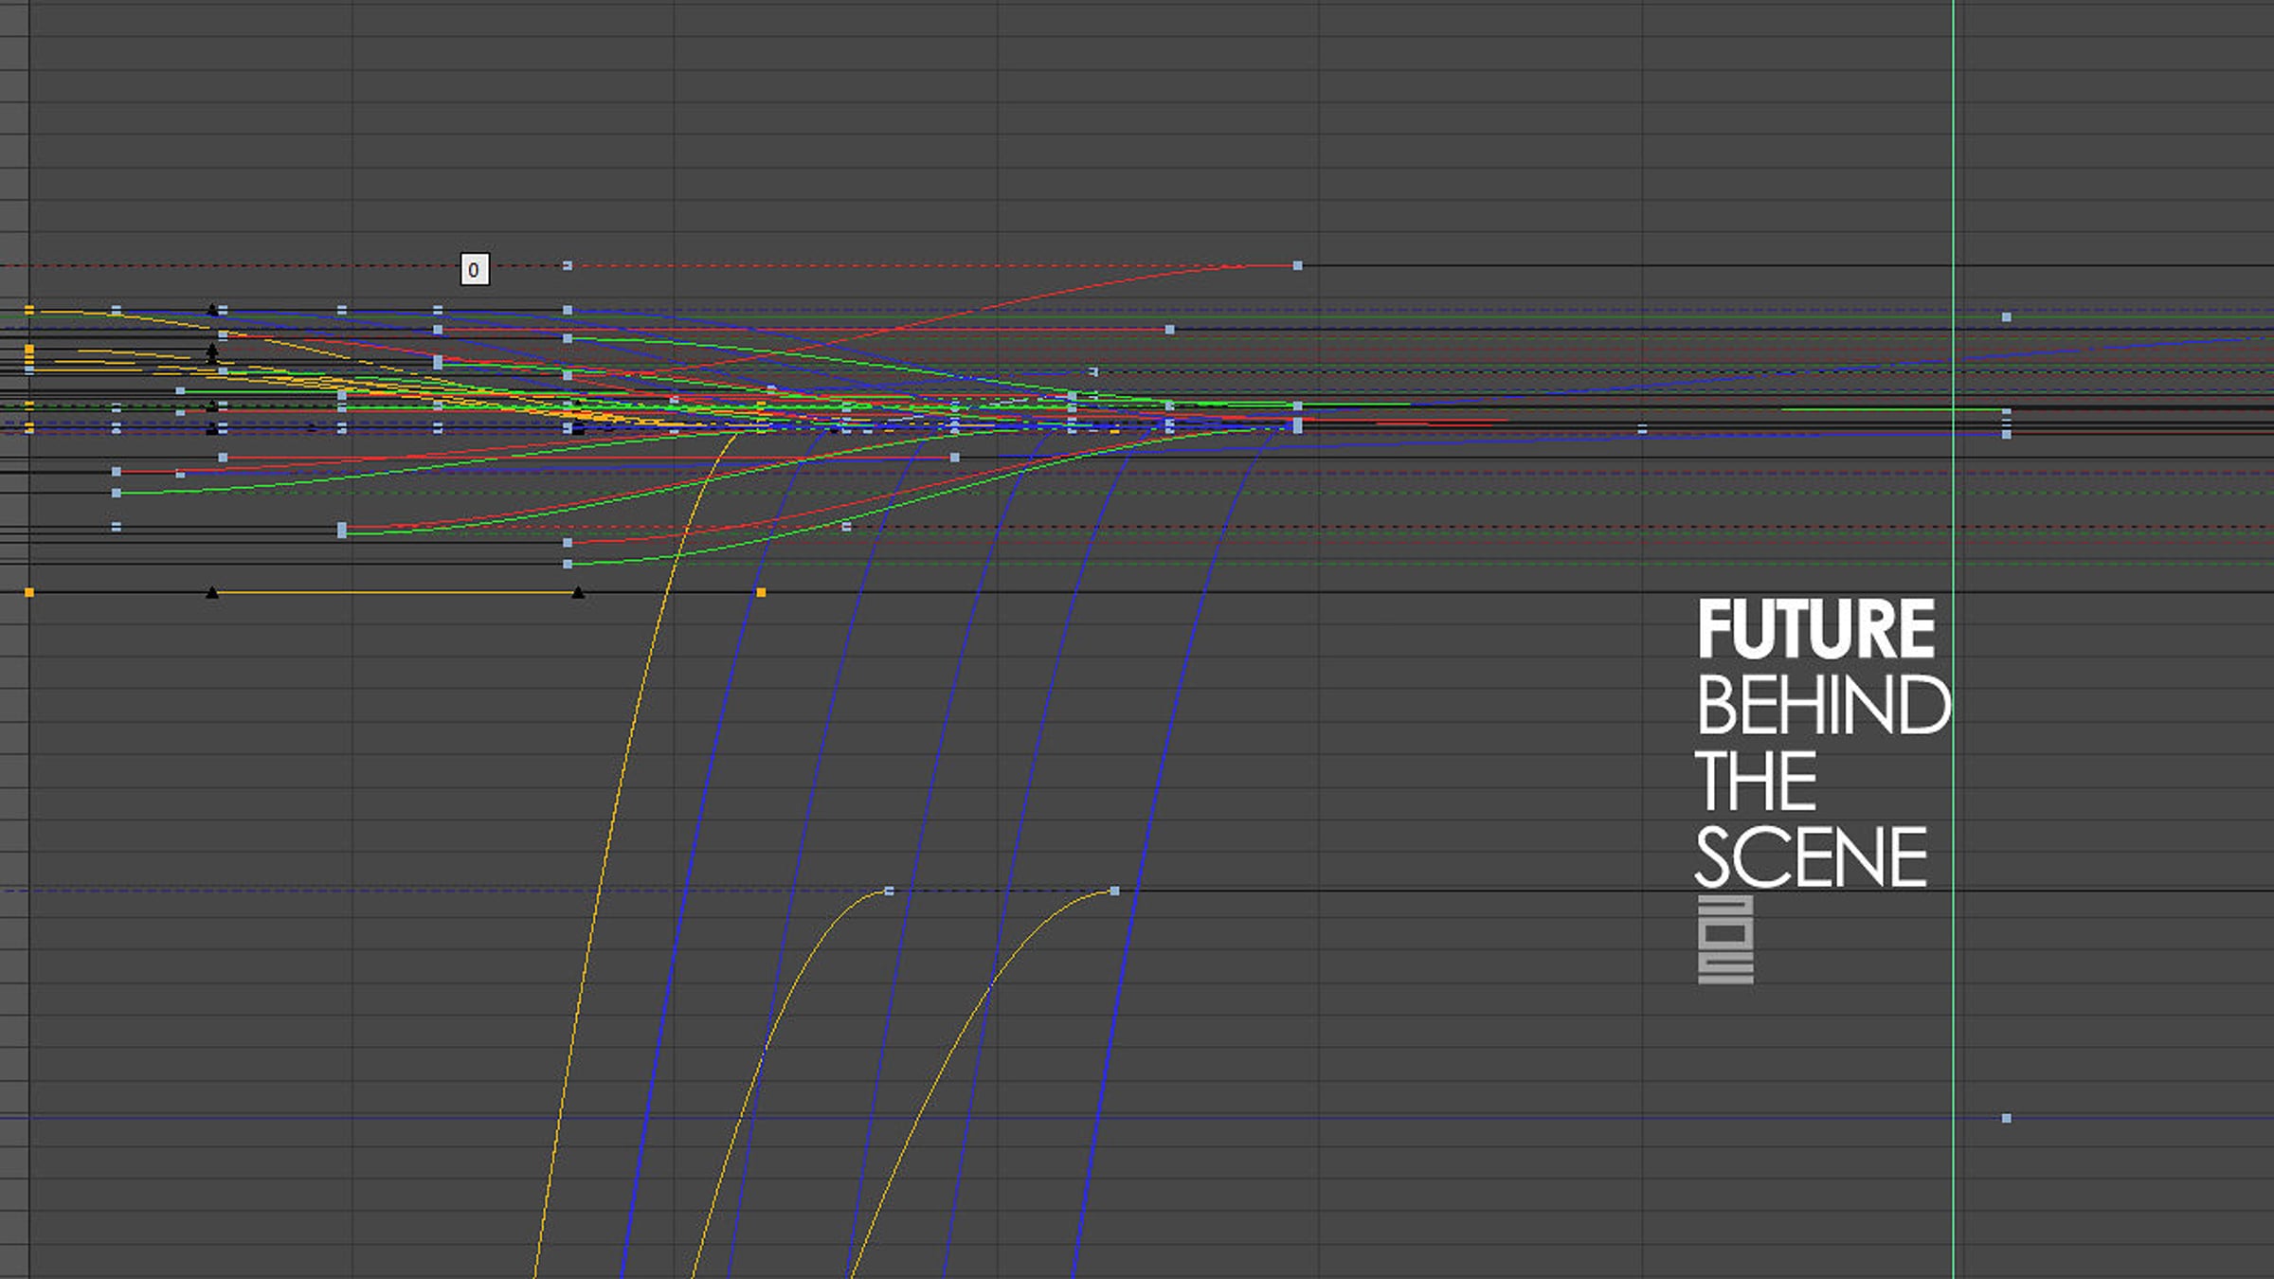The image size is (2274, 1279).
Task: Select keyframe on lowest flat blue line
Action: [x=2006, y=1119]
